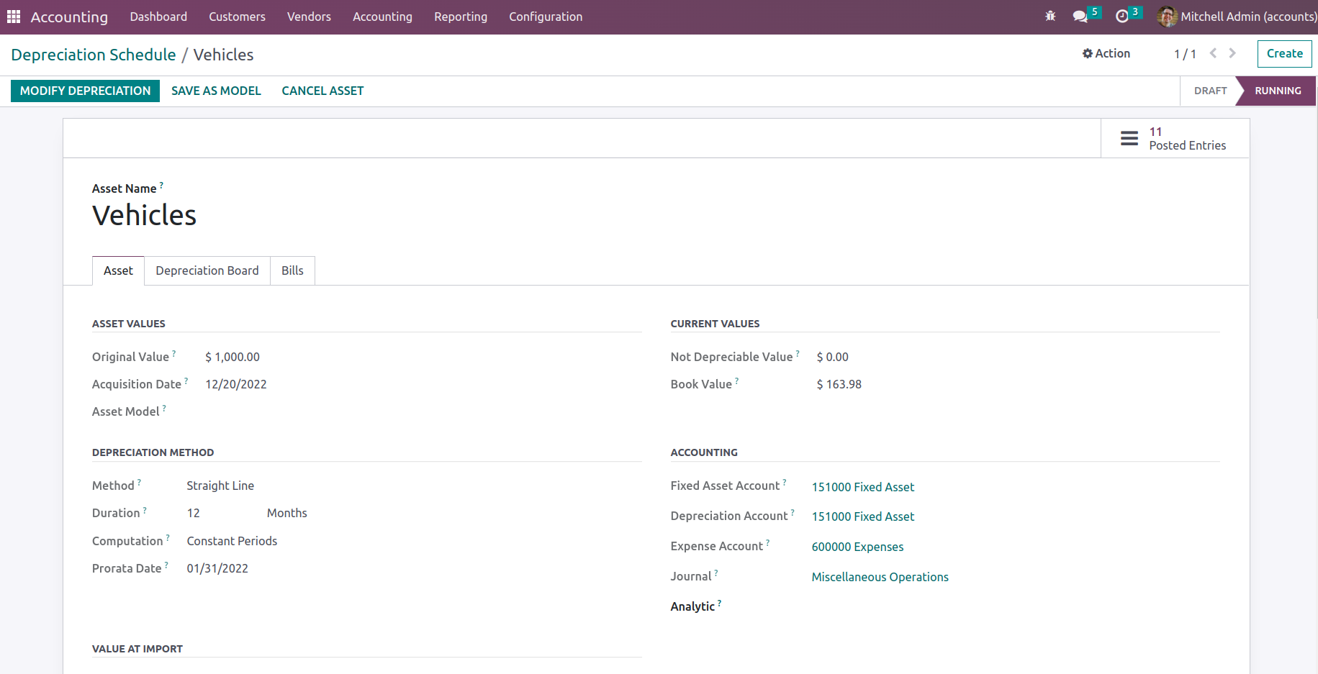
Task: Expand the Configuration menu
Action: [x=545, y=17]
